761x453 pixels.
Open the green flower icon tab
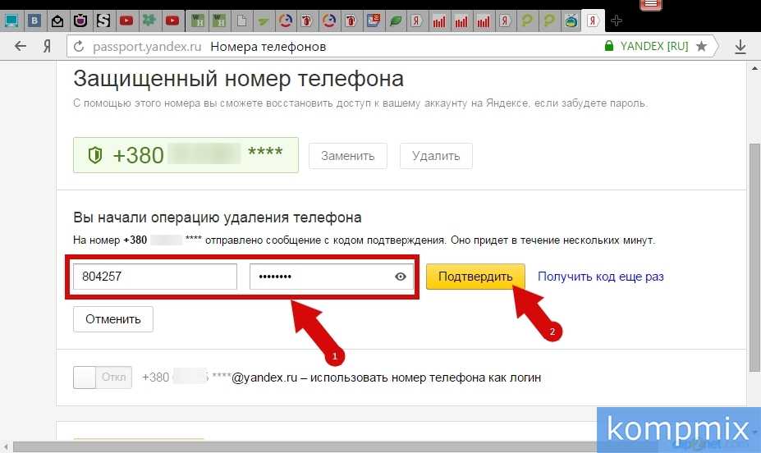(x=149, y=21)
